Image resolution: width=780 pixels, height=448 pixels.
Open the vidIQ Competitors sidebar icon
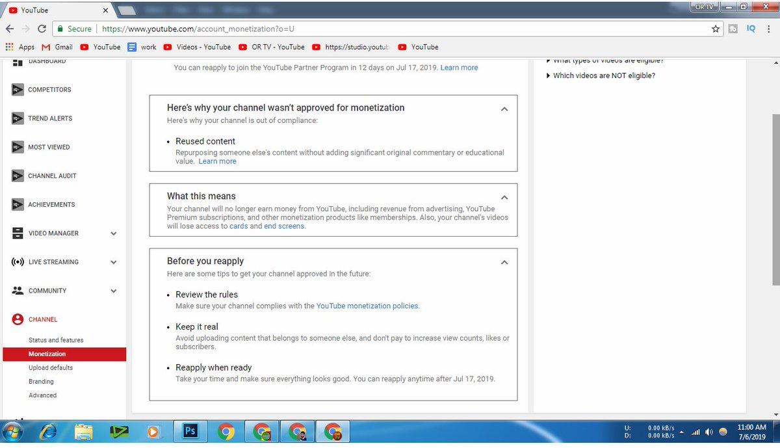[18, 90]
